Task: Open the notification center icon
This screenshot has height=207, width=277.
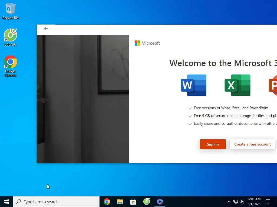Action: tap(268, 202)
